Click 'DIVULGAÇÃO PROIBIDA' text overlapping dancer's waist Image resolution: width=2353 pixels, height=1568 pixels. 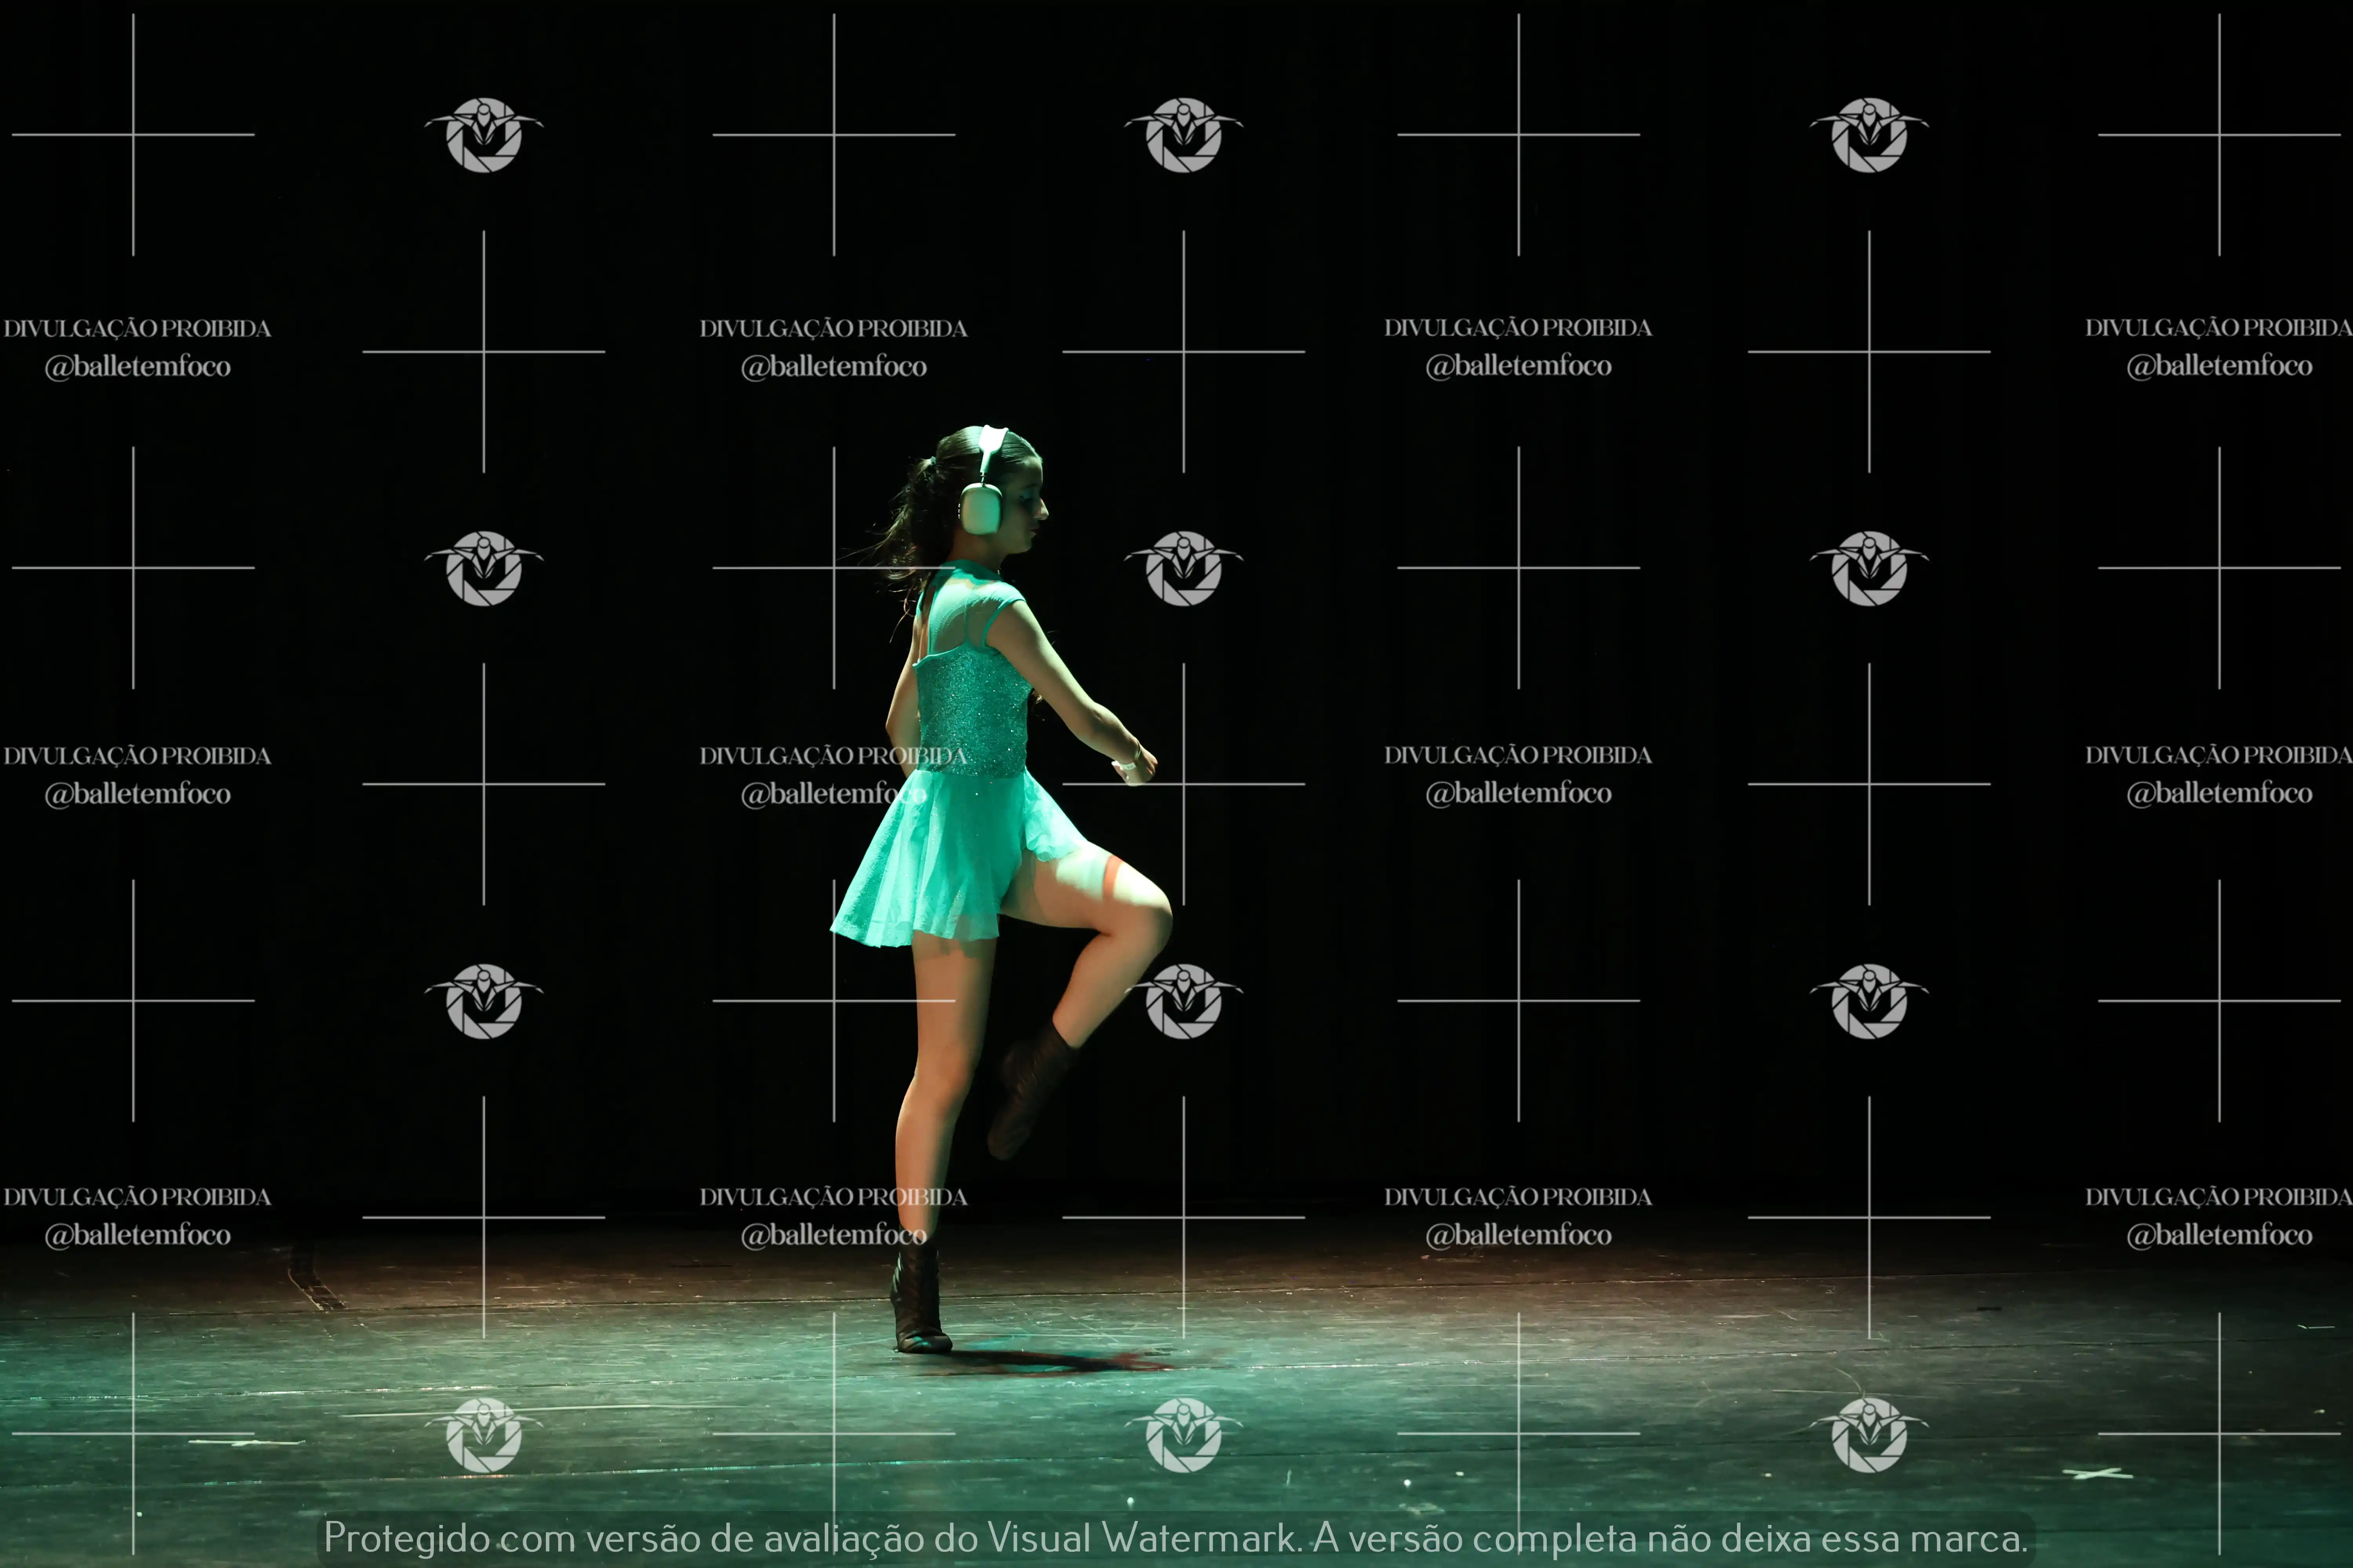click(833, 756)
